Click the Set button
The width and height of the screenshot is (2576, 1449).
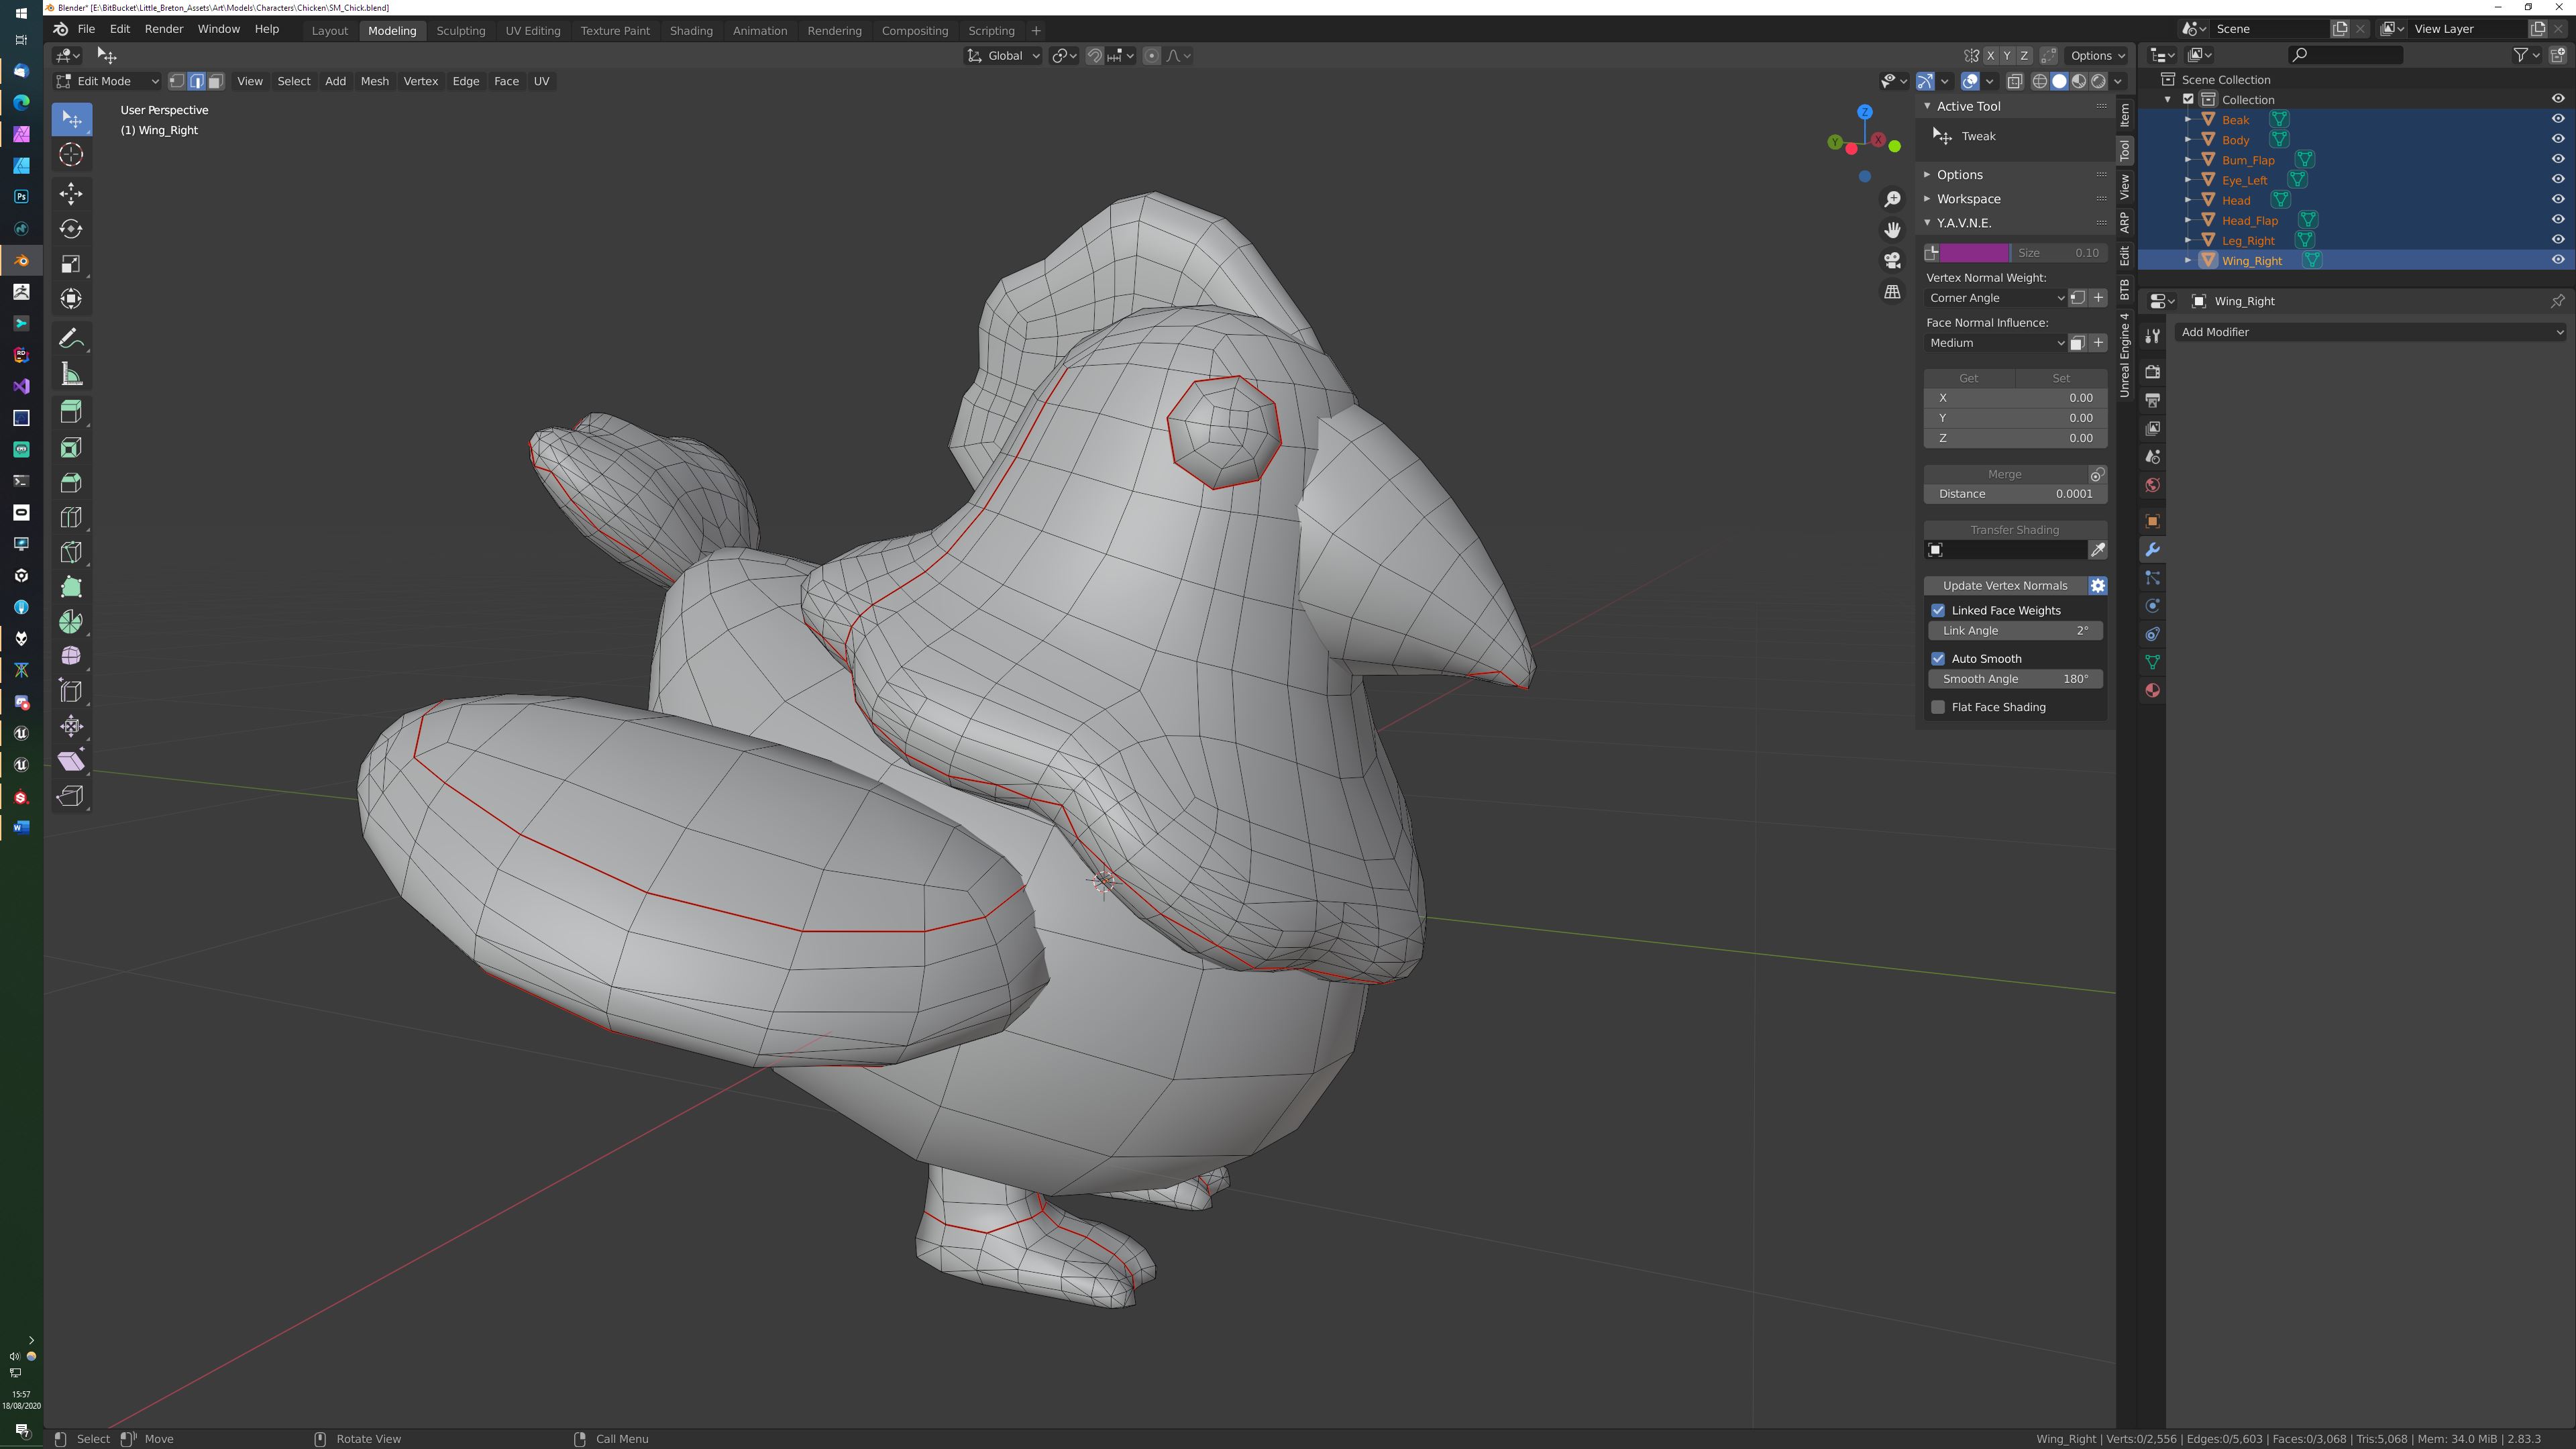pyautogui.click(x=2061, y=378)
